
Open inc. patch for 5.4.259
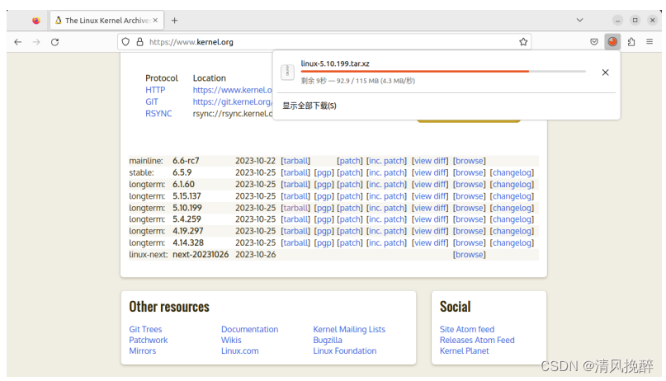click(386, 219)
